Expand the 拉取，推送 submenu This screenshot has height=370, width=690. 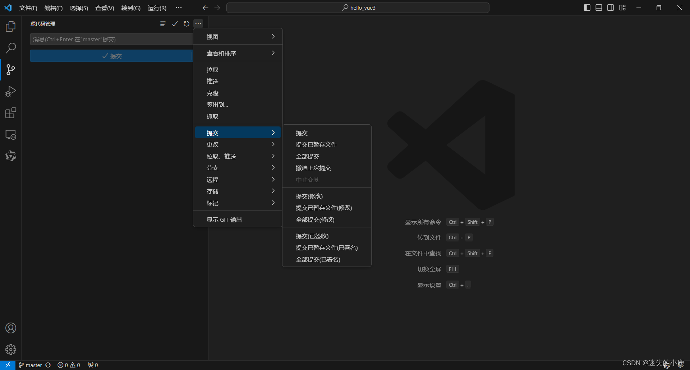tap(238, 156)
